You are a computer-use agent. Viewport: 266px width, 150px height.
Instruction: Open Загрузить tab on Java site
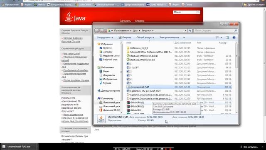click(125, 21)
